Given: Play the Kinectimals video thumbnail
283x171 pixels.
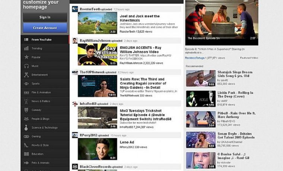Looking at the screenshot, I should point(98,23).
